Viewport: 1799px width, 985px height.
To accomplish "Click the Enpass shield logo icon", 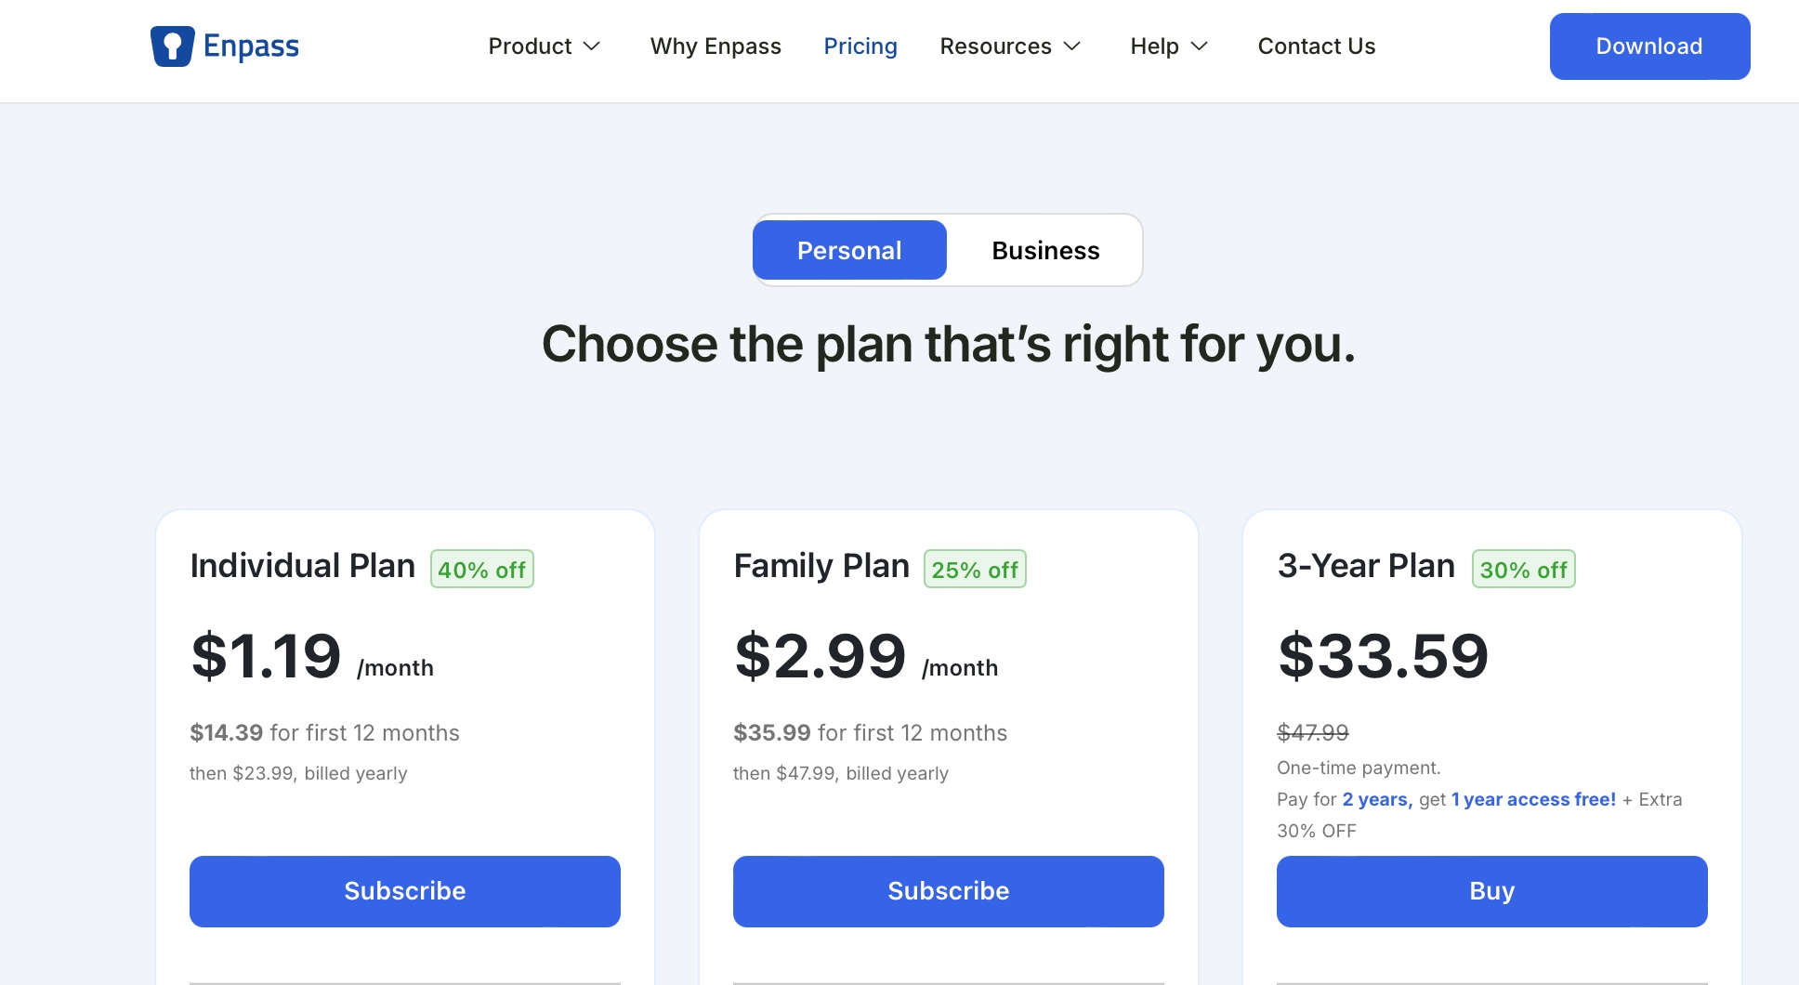I will [x=172, y=46].
